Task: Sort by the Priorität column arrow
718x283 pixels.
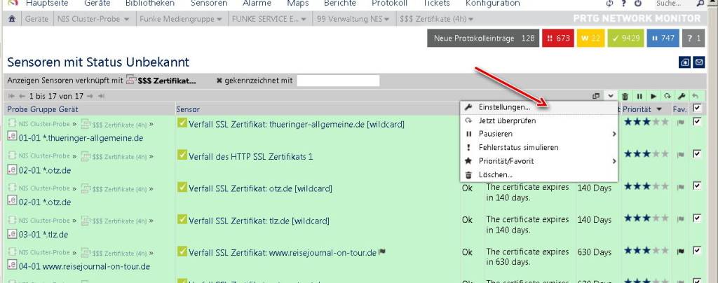Action: tap(659, 109)
